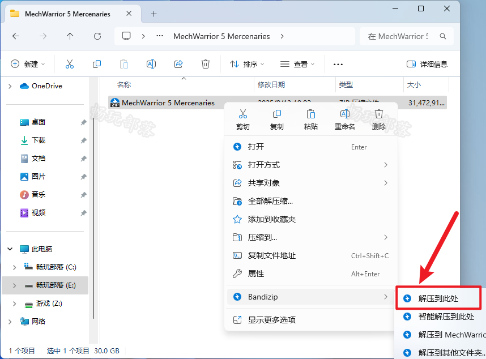
Task: Collapse the 此电脑 tree node
Action: tap(10, 249)
